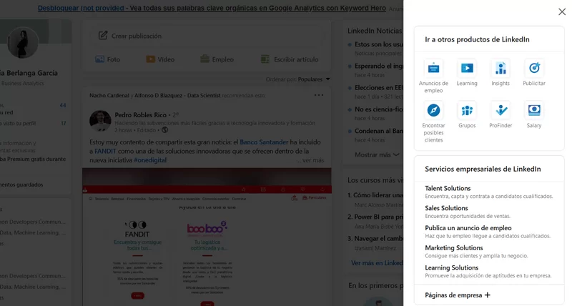Click the Talent Solutions link
The image size is (572, 306).
point(448,188)
